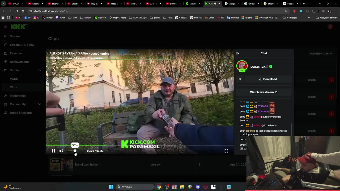Toggle the sidebar hamburger menu
This screenshot has height=191, width=340.
(6, 27)
